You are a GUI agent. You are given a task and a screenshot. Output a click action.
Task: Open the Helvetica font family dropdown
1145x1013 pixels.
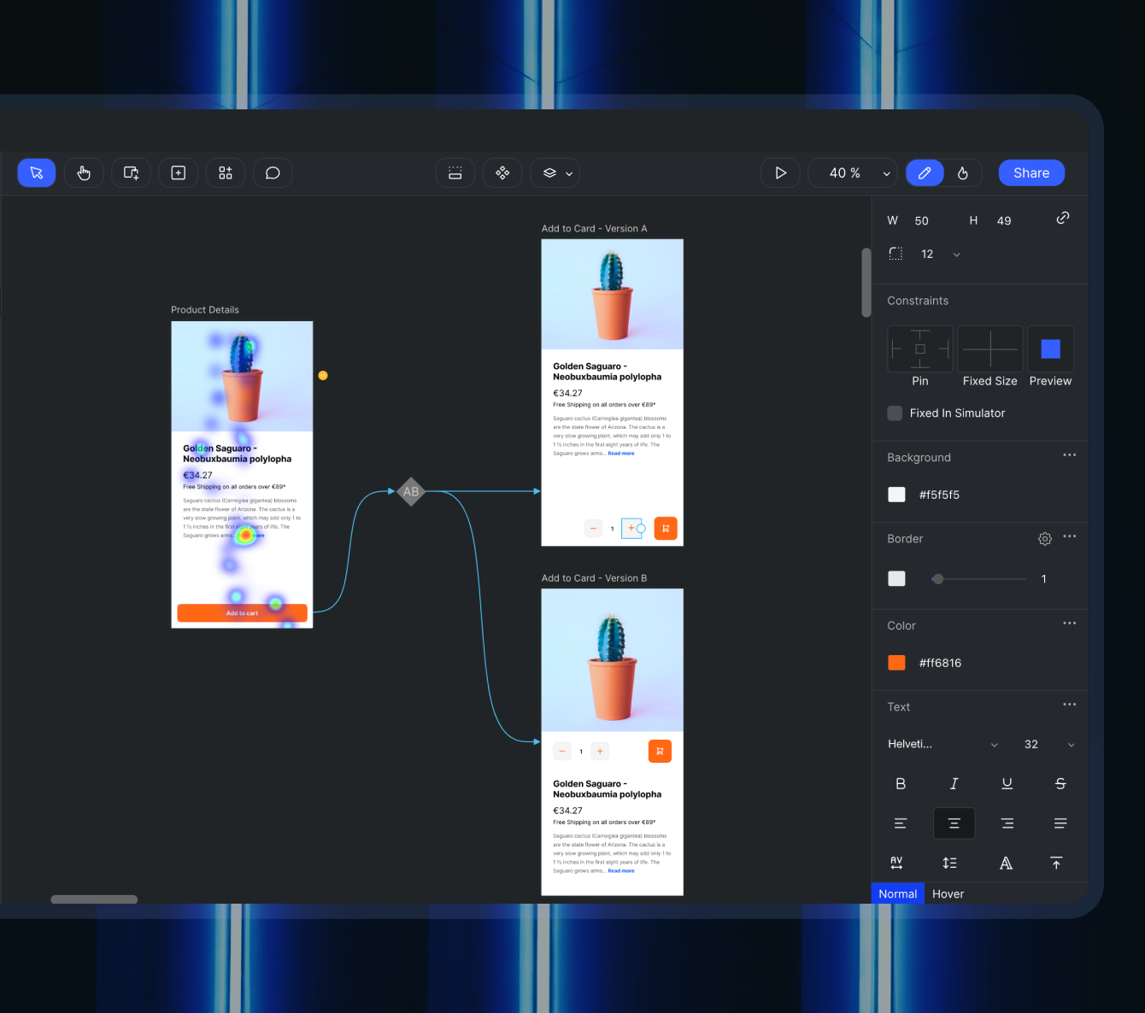click(940, 744)
